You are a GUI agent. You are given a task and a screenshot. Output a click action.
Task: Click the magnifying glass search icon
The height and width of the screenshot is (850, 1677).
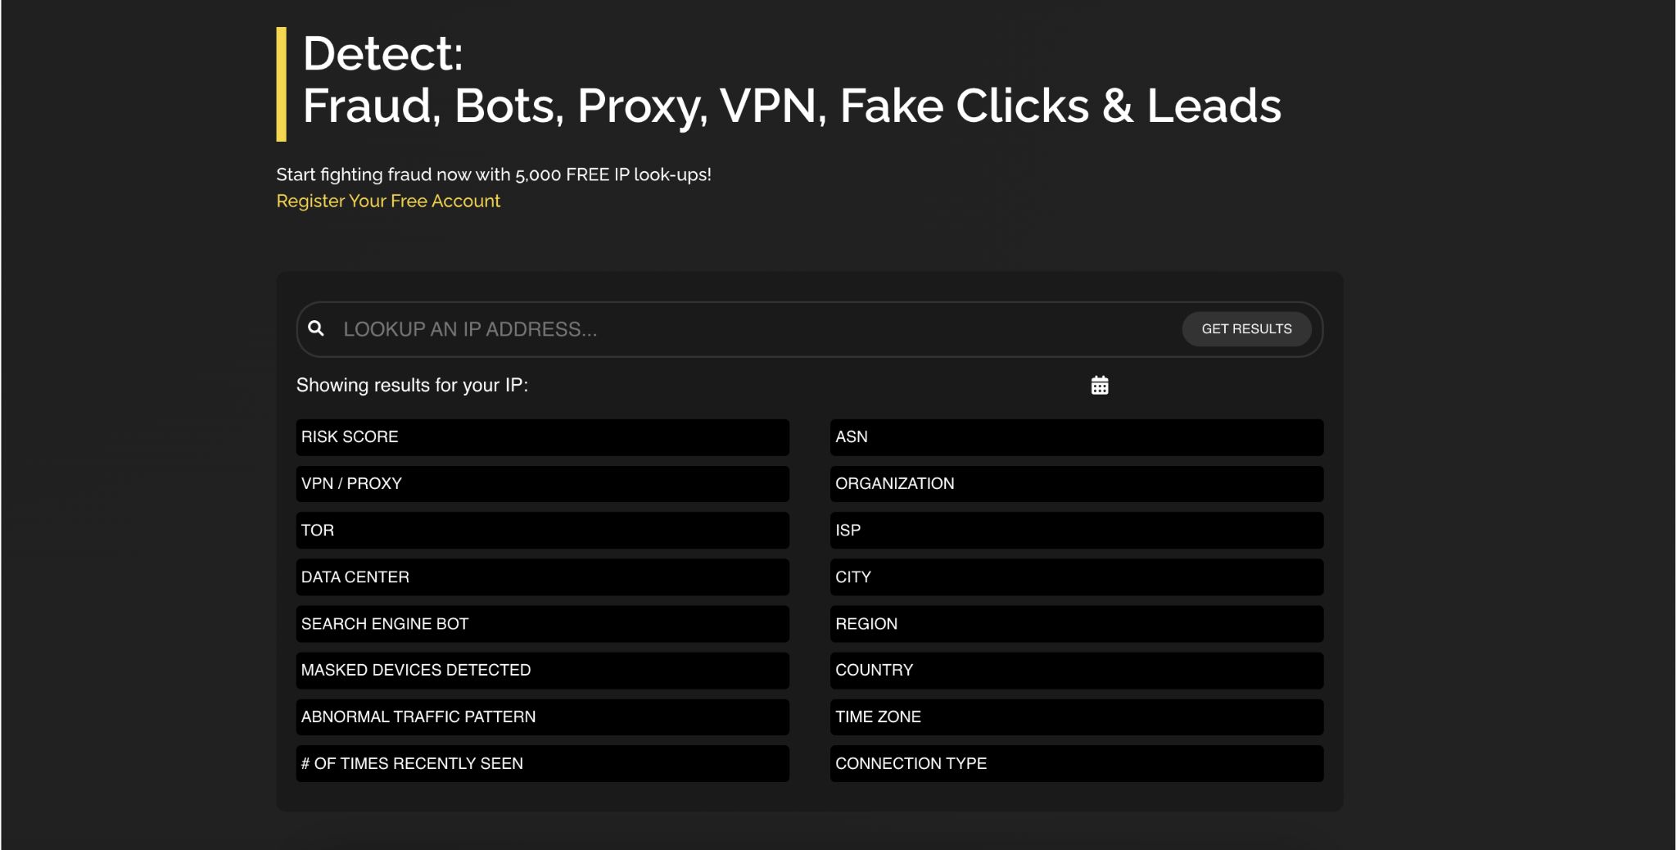(316, 328)
